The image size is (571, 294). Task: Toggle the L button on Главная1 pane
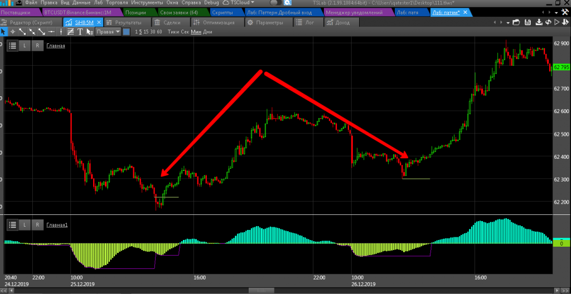[25, 224]
